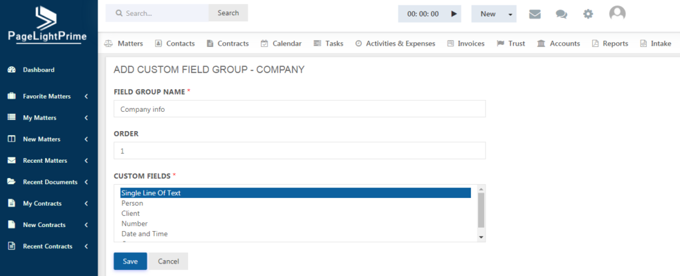The image size is (680, 276).
Task: Start the timer with play icon
Action: 454,14
